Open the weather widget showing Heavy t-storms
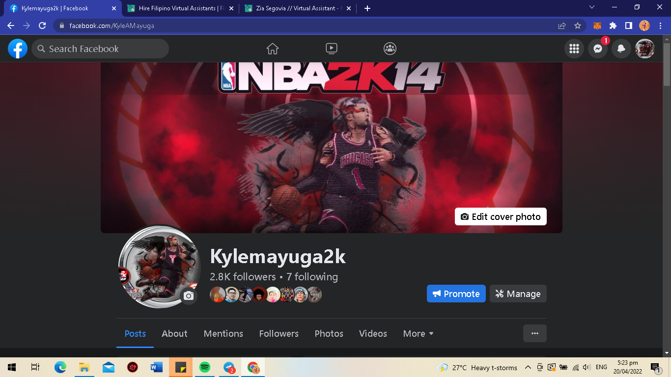The width and height of the screenshot is (671, 377). (x=477, y=367)
